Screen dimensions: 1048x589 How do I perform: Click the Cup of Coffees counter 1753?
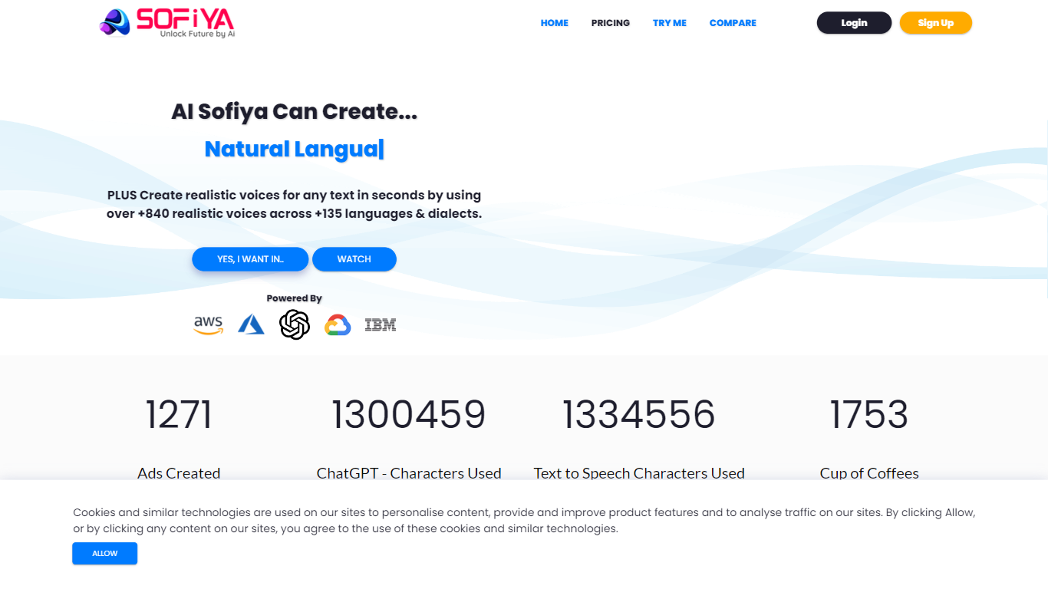(x=869, y=414)
